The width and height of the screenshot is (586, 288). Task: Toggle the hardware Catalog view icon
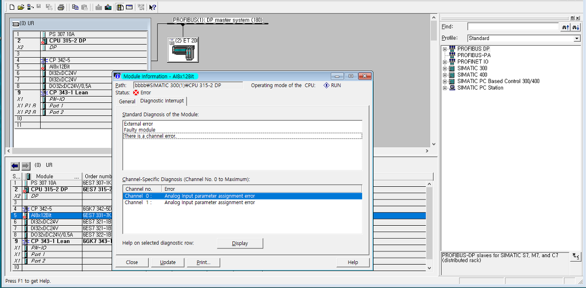click(x=120, y=7)
